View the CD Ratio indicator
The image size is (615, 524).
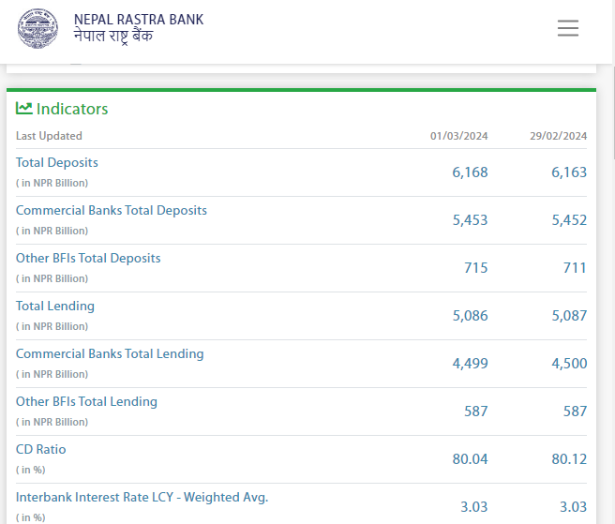41,450
